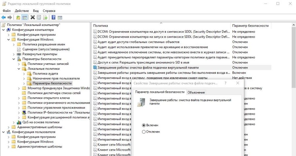Screen dimensions: 296x156
Task: Select Политики диспетчера списка сетей tree item
Action: 54,93
